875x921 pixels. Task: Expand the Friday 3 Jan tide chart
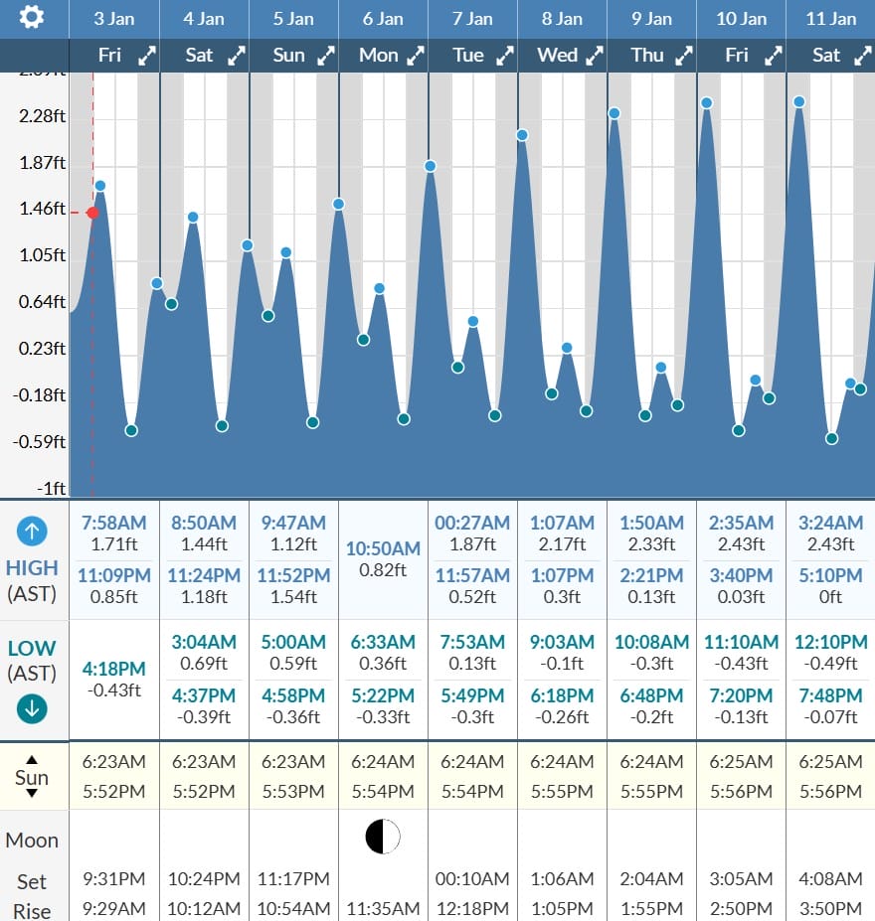(x=147, y=56)
